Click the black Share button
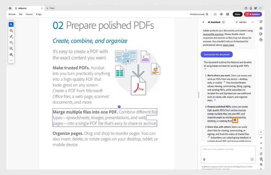Image resolution: width=271 pixels, height=175 pixels. (237, 14)
